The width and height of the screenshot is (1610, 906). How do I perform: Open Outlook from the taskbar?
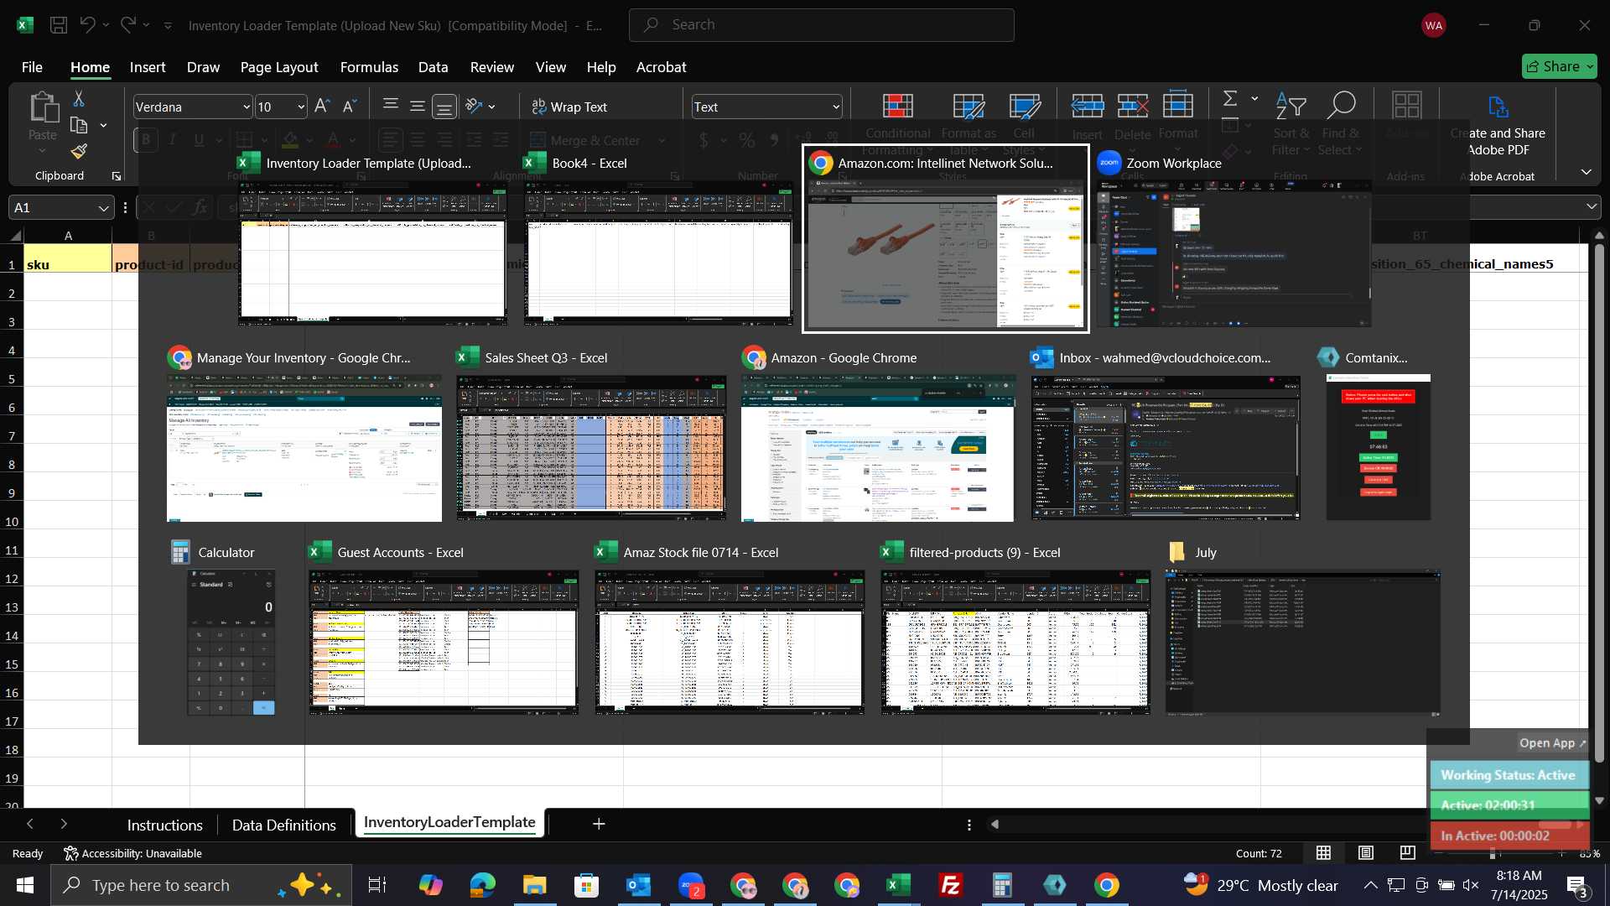point(638,885)
